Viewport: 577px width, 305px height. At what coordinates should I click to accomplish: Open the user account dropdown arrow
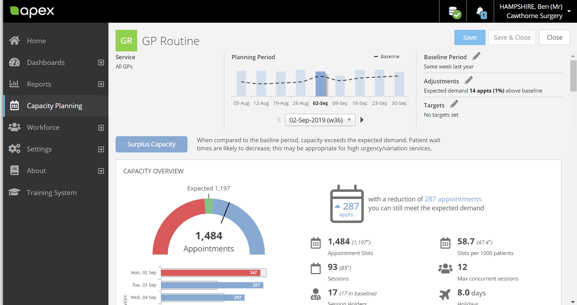(569, 11)
